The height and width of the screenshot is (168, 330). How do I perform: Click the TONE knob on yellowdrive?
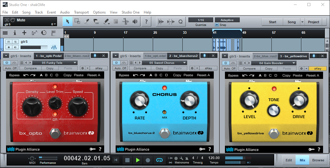tap(274, 110)
